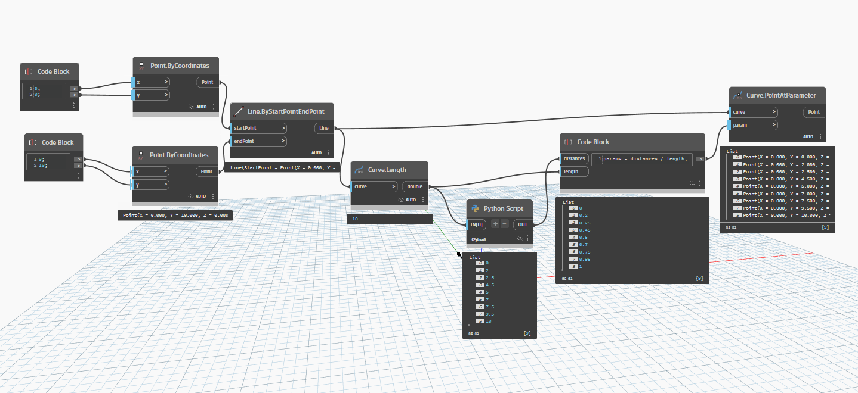Click icon of Point.ByCoordinates node wired to endPoint

coord(141,156)
